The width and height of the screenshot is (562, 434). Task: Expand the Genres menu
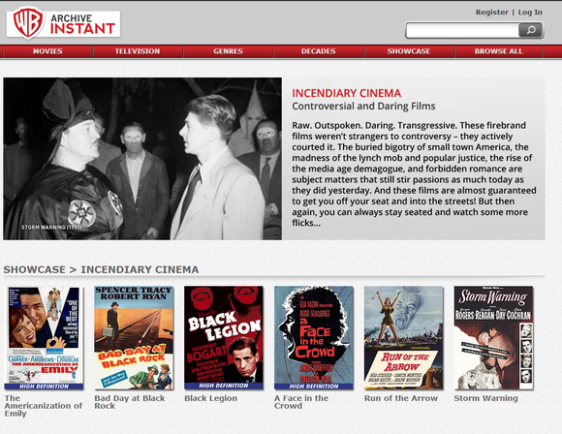(229, 51)
